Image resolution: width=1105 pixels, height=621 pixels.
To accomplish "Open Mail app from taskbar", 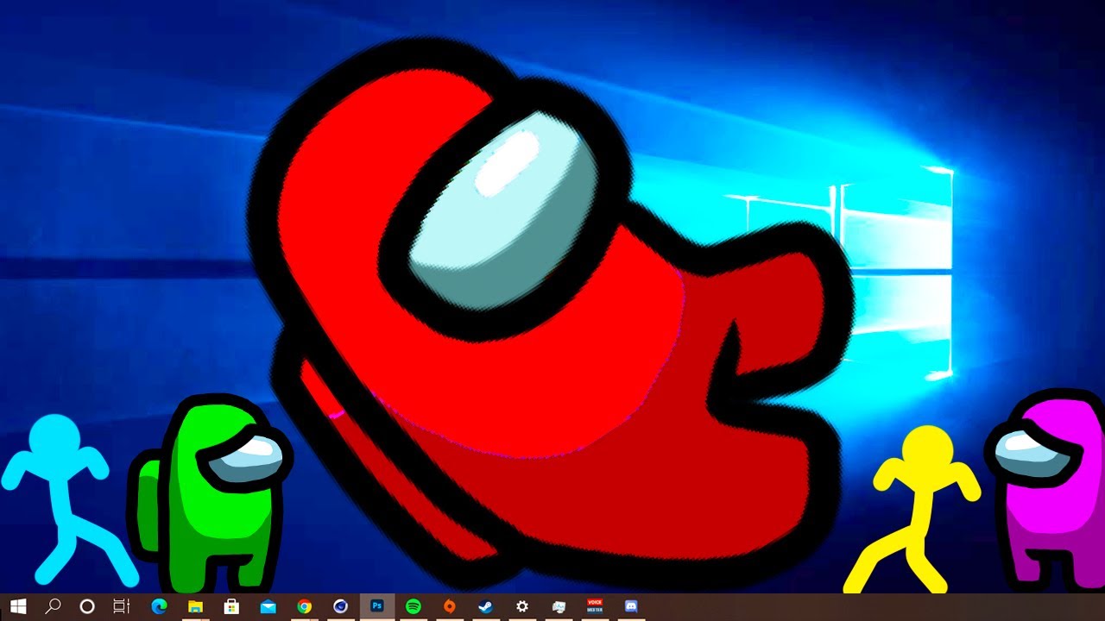I will tap(268, 606).
